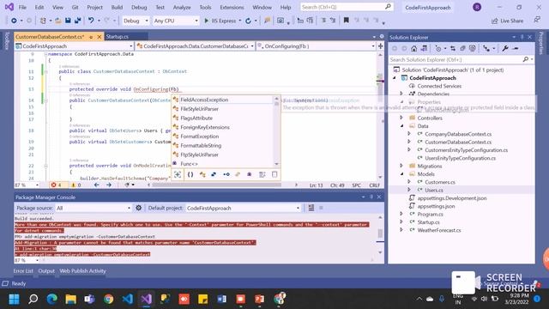Screen dimensions: 549x309
Task: Toggle the namespace filter braces in IntelliSense
Action: (x=190, y=174)
